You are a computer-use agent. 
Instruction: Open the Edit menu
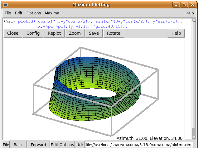point(19,13)
